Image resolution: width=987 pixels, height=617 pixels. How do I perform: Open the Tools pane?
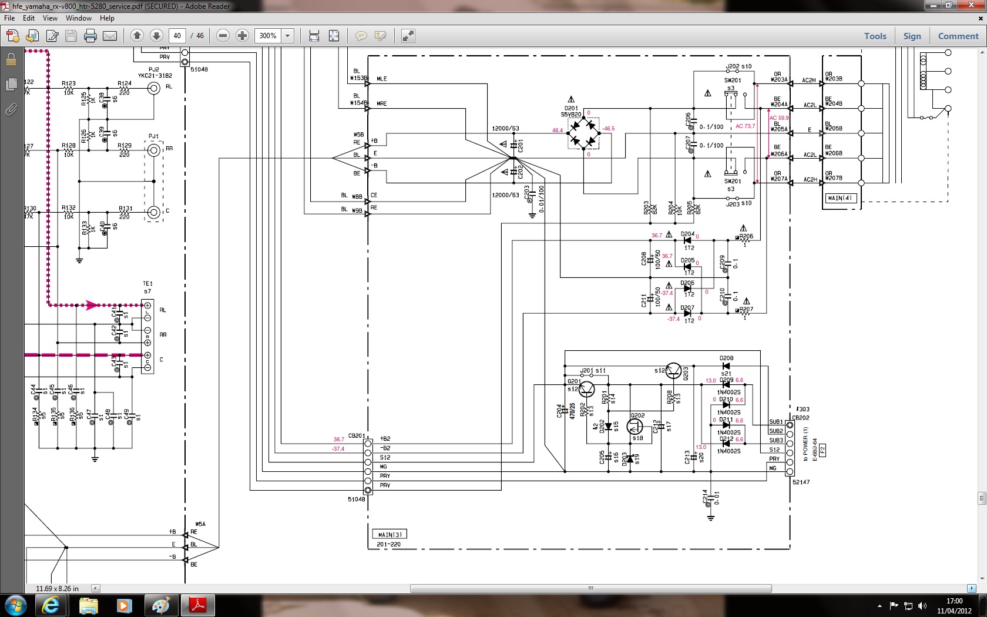click(875, 36)
